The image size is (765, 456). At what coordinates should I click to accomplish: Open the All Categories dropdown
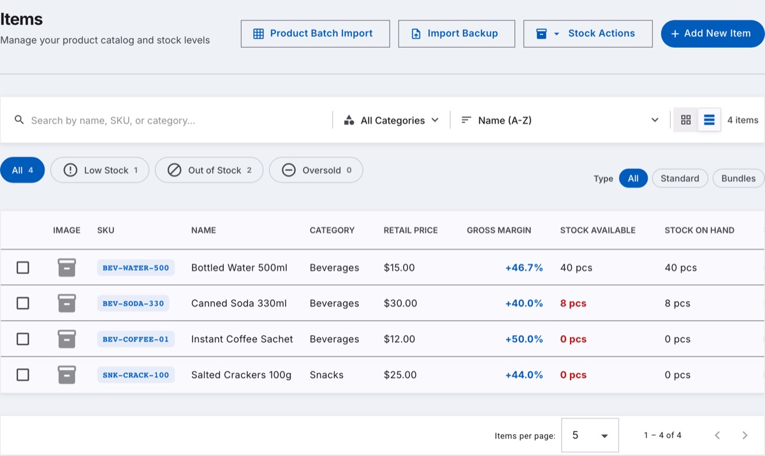tap(391, 121)
